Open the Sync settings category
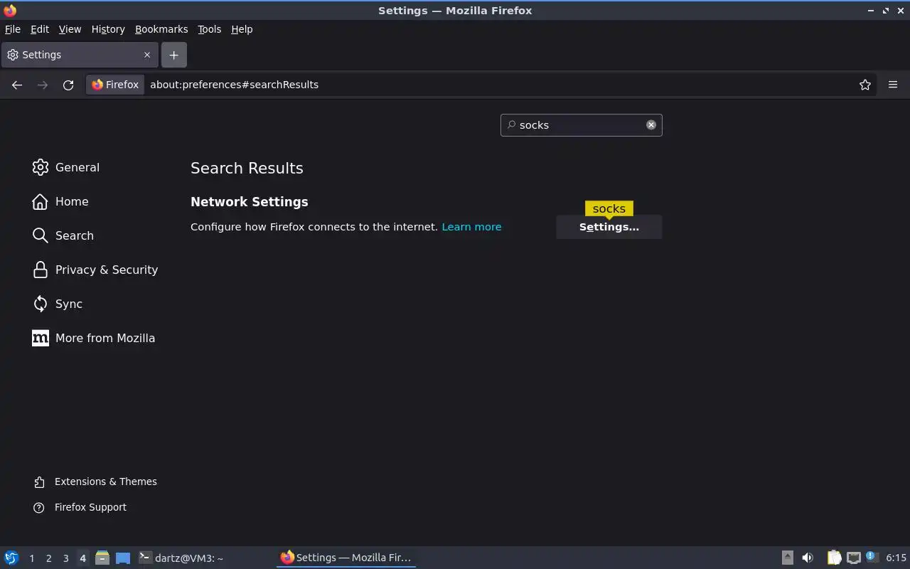910x569 pixels. [x=58, y=304]
